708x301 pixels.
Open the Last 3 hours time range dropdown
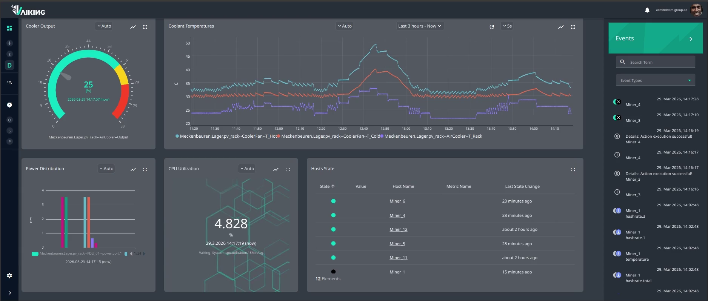419,26
